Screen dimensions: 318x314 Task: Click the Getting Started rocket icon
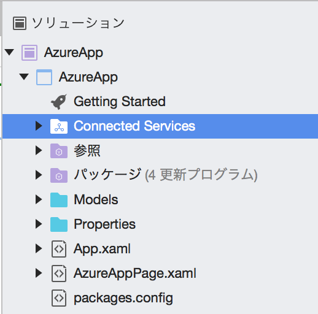[x=59, y=102]
